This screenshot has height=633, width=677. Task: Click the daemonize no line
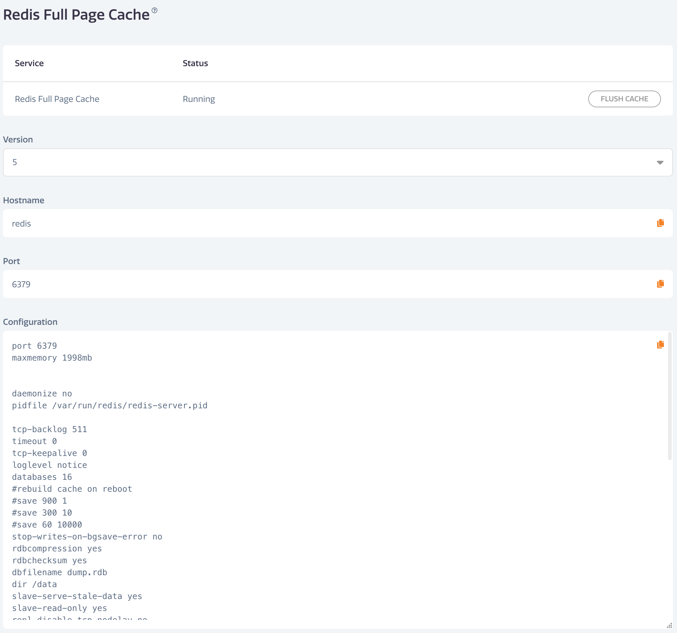pyautogui.click(x=42, y=393)
